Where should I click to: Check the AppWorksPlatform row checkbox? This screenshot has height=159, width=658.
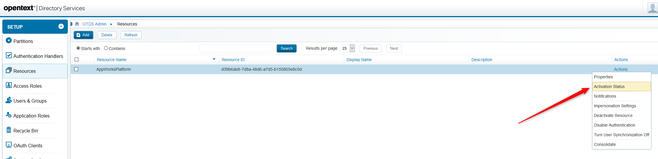point(76,69)
